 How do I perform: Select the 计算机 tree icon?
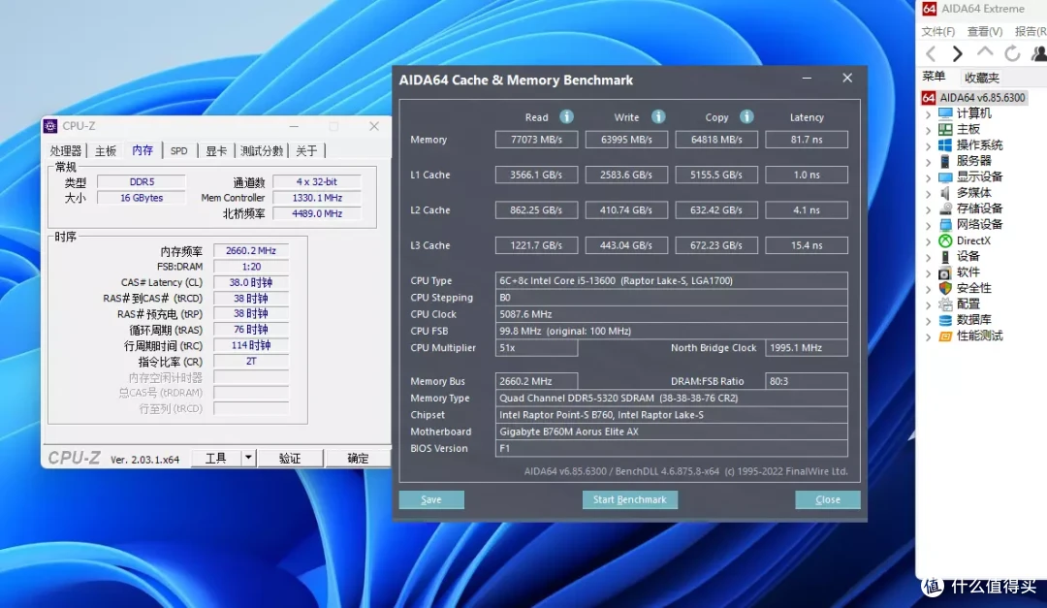pyautogui.click(x=945, y=113)
